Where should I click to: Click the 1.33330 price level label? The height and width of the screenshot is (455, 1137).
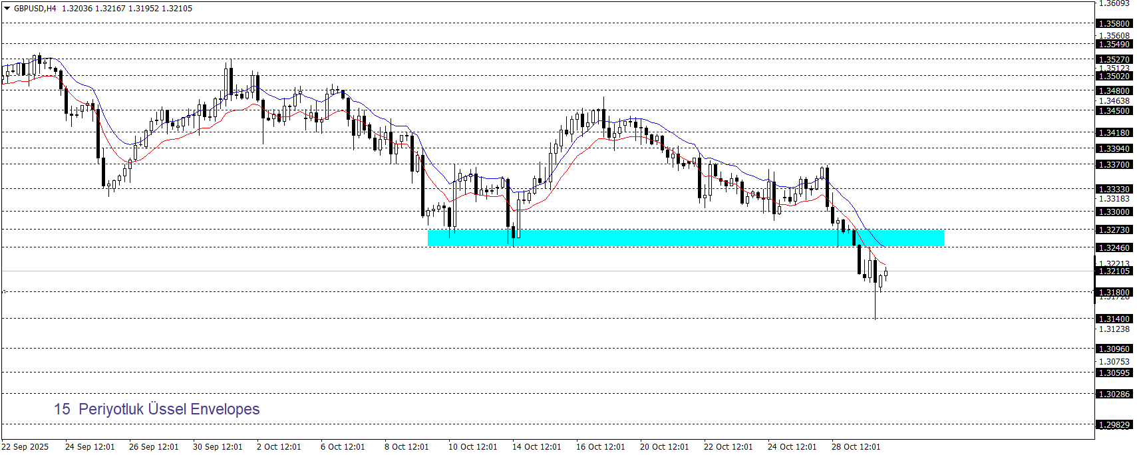(1114, 190)
